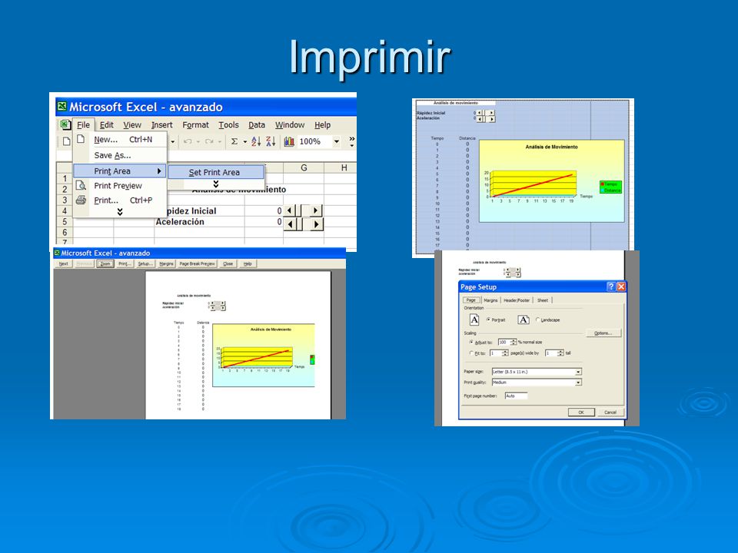Click left arrow of Rapidez Inicial scrollbar
The height and width of the screenshot is (553, 738).
pos(290,210)
